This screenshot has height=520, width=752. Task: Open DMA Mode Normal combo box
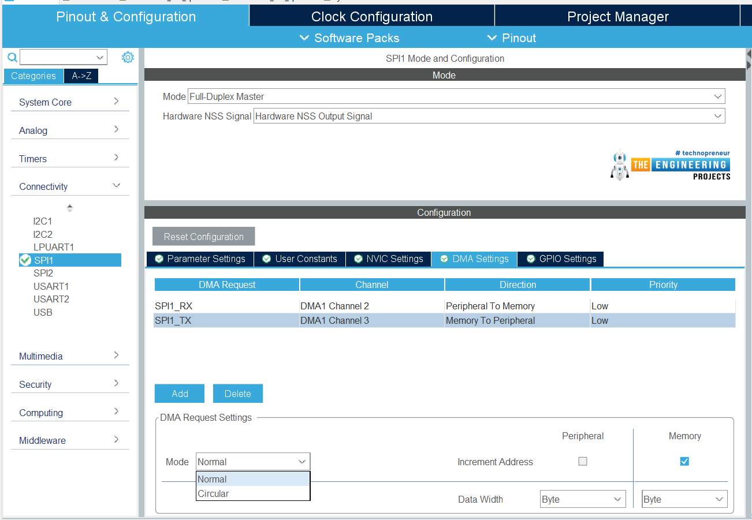[x=253, y=462]
